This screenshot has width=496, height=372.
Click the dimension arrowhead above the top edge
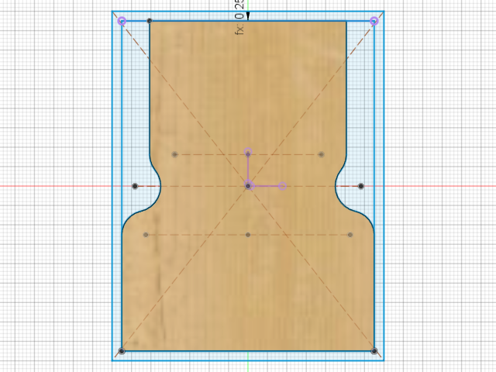tap(248, 16)
